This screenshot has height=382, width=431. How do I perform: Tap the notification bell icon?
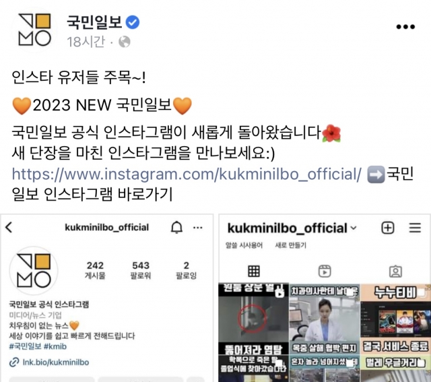176,228
